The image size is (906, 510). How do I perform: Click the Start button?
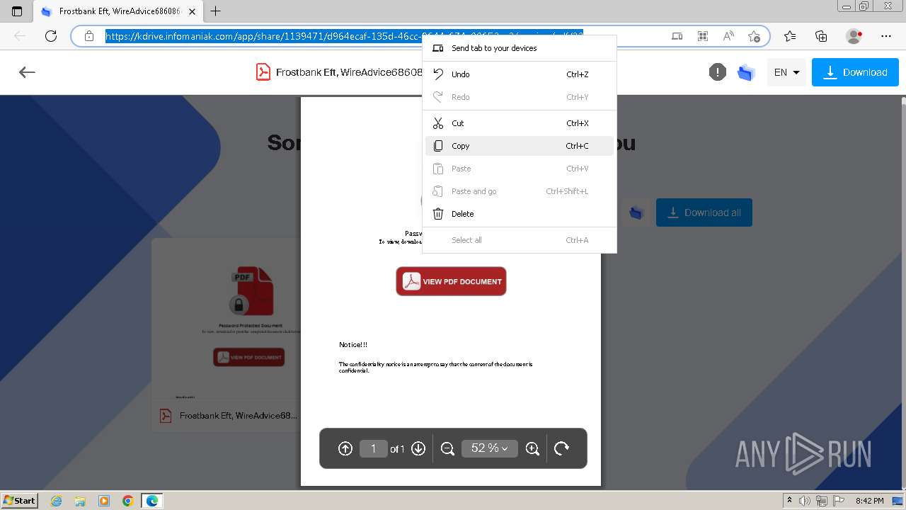pos(20,500)
